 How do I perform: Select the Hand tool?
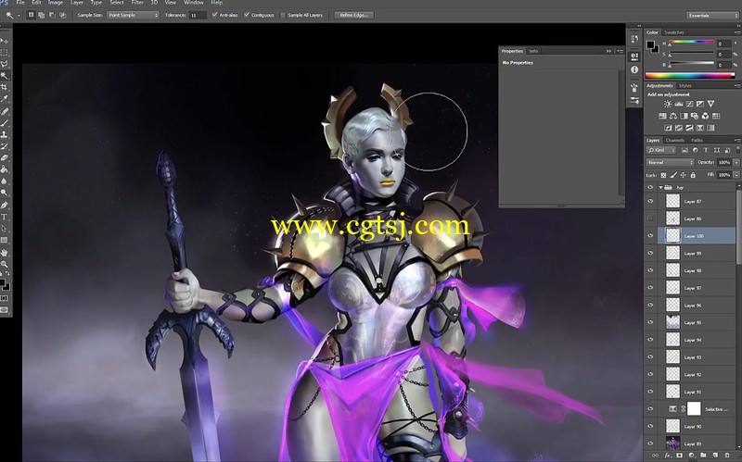coord(5,253)
